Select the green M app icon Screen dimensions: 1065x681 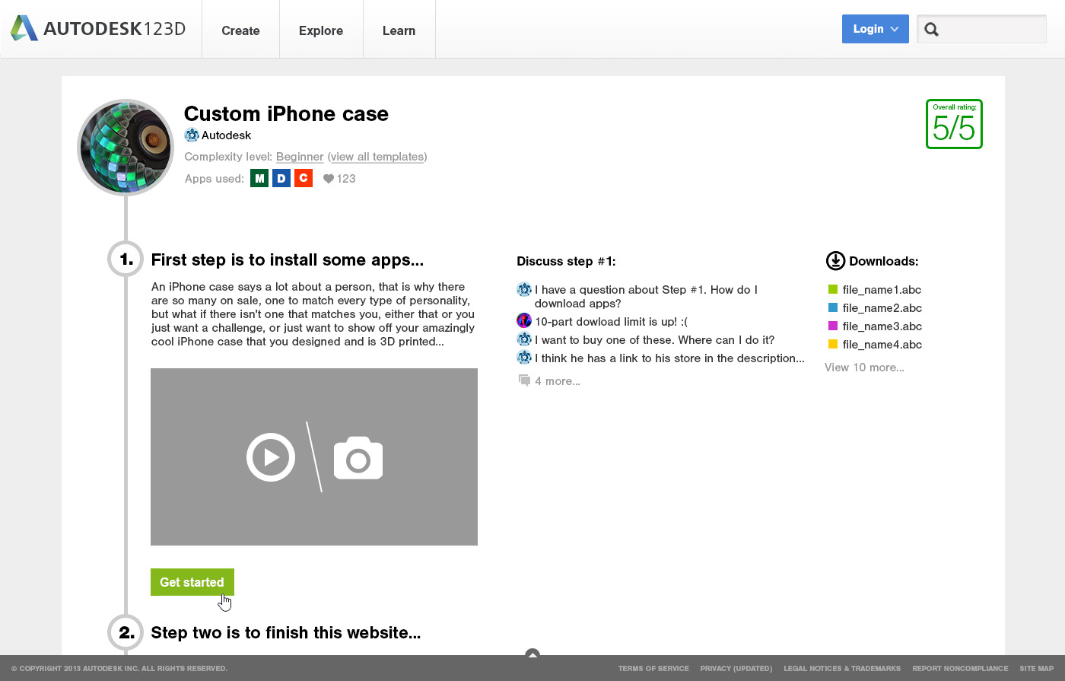pyautogui.click(x=259, y=179)
